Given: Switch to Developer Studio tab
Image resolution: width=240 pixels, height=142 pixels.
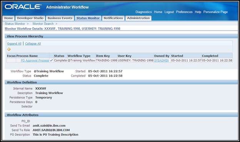Looking at the screenshot, I should pos(30,18).
